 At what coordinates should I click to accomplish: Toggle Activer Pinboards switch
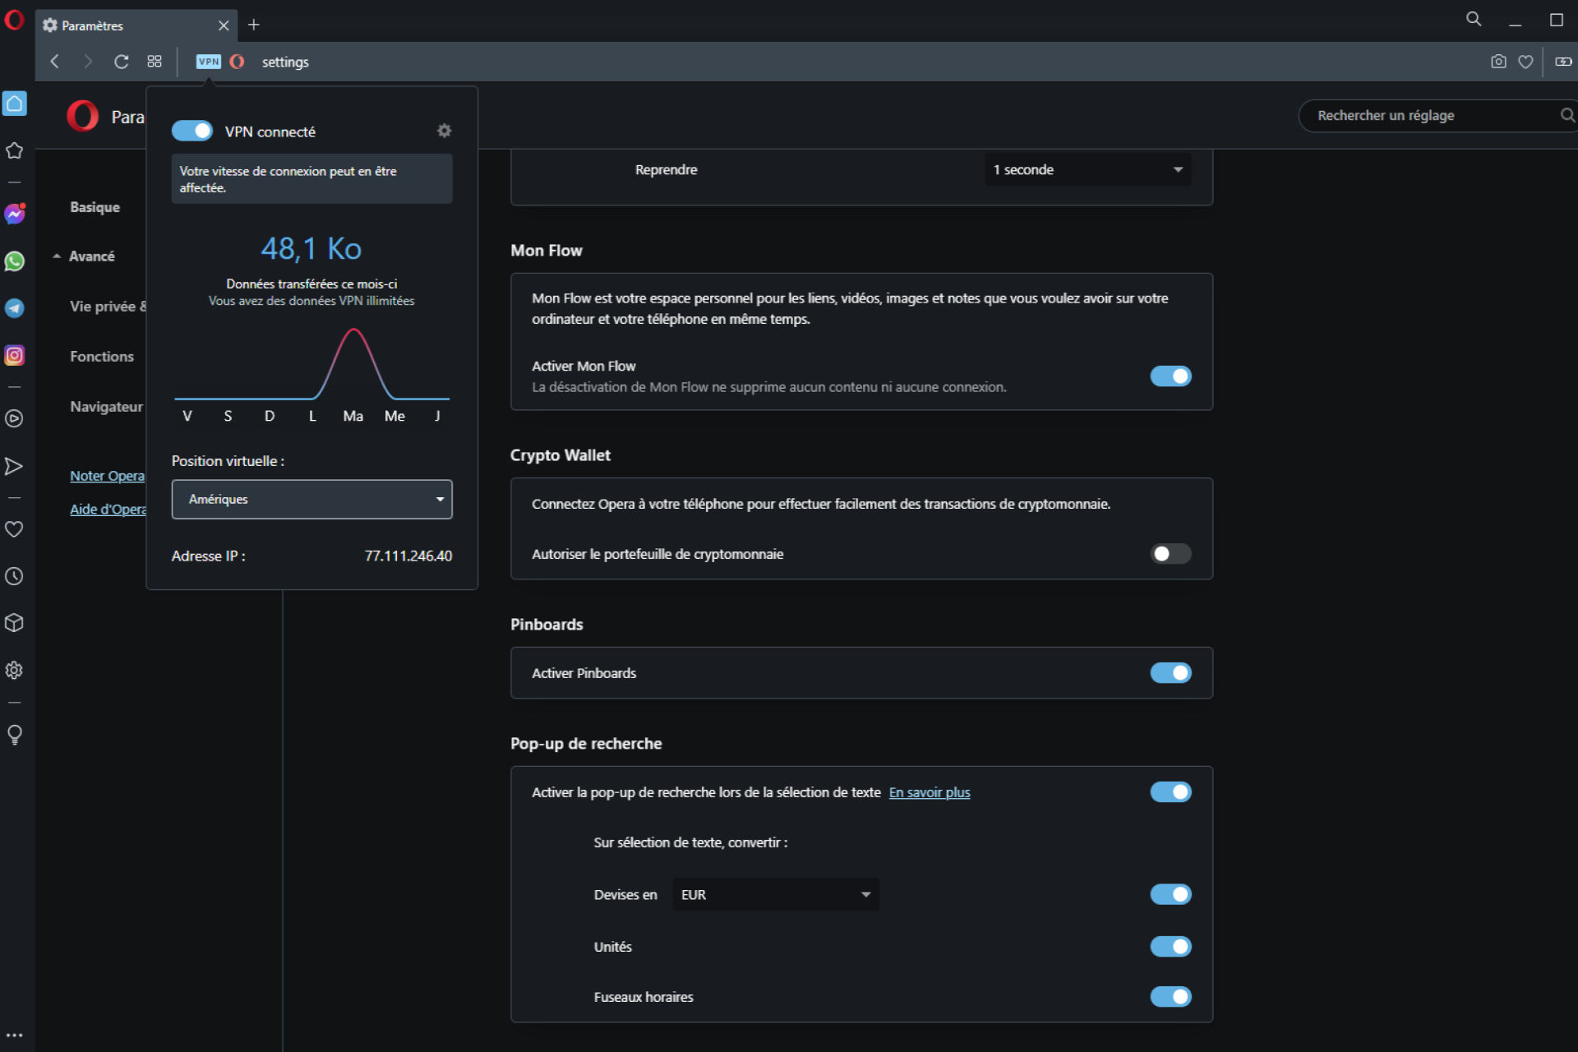point(1170,673)
